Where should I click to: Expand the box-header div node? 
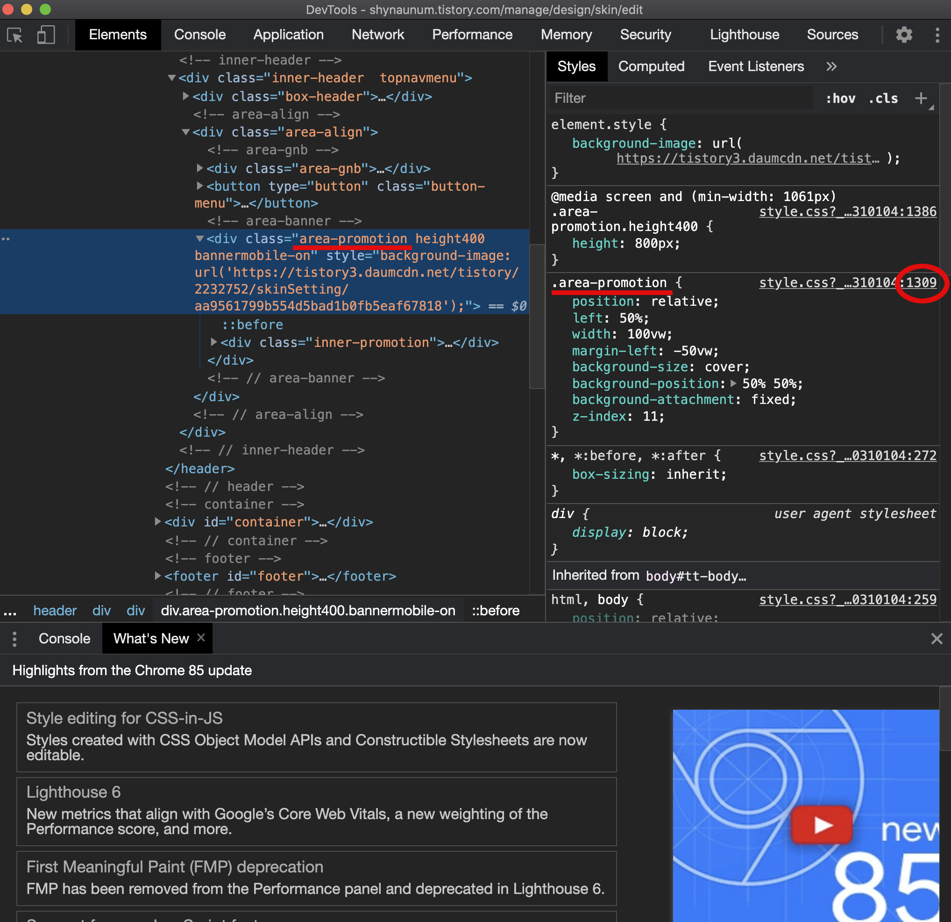[x=186, y=96]
